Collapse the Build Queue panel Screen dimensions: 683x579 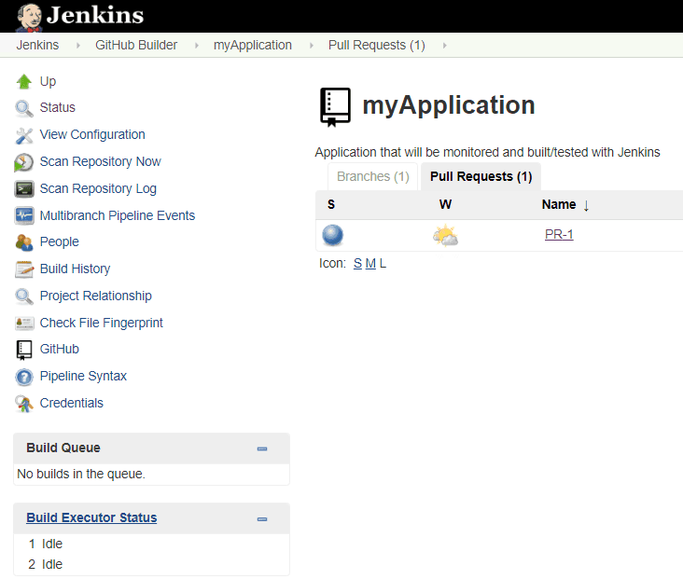point(262,448)
